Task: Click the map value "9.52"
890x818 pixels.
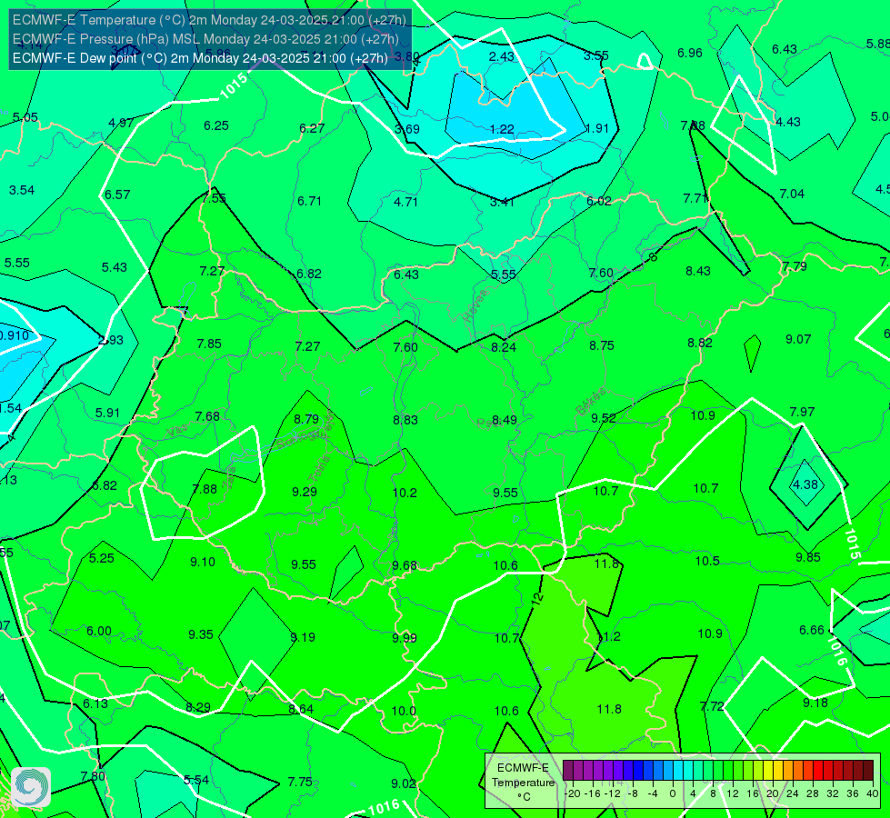Action: point(604,418)
